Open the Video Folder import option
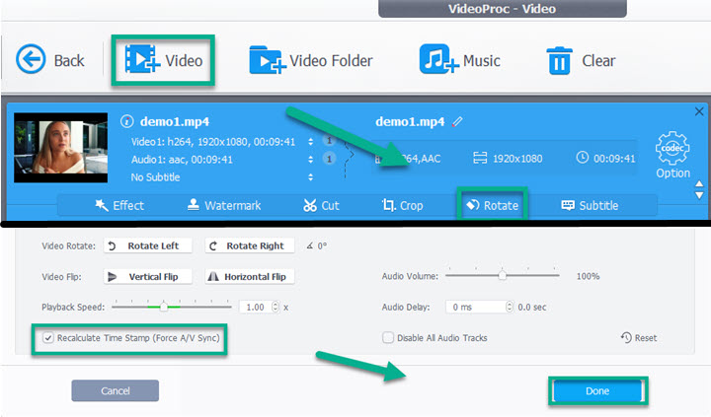711x417 pixels. (x=311, y=60)
